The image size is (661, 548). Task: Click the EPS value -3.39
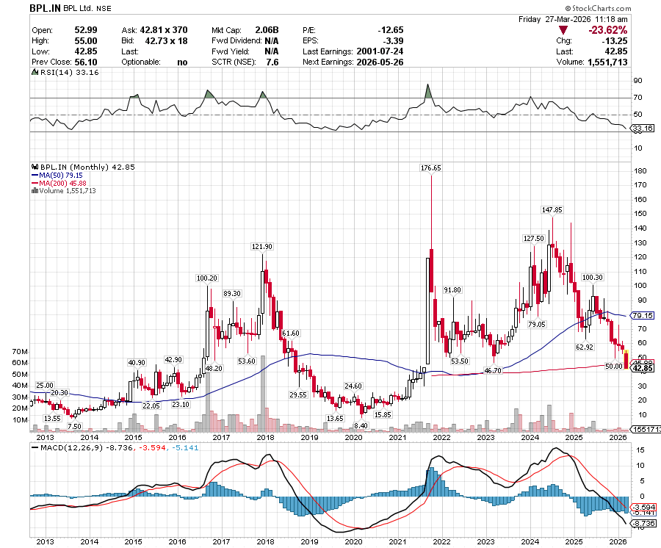coord(393,41)
